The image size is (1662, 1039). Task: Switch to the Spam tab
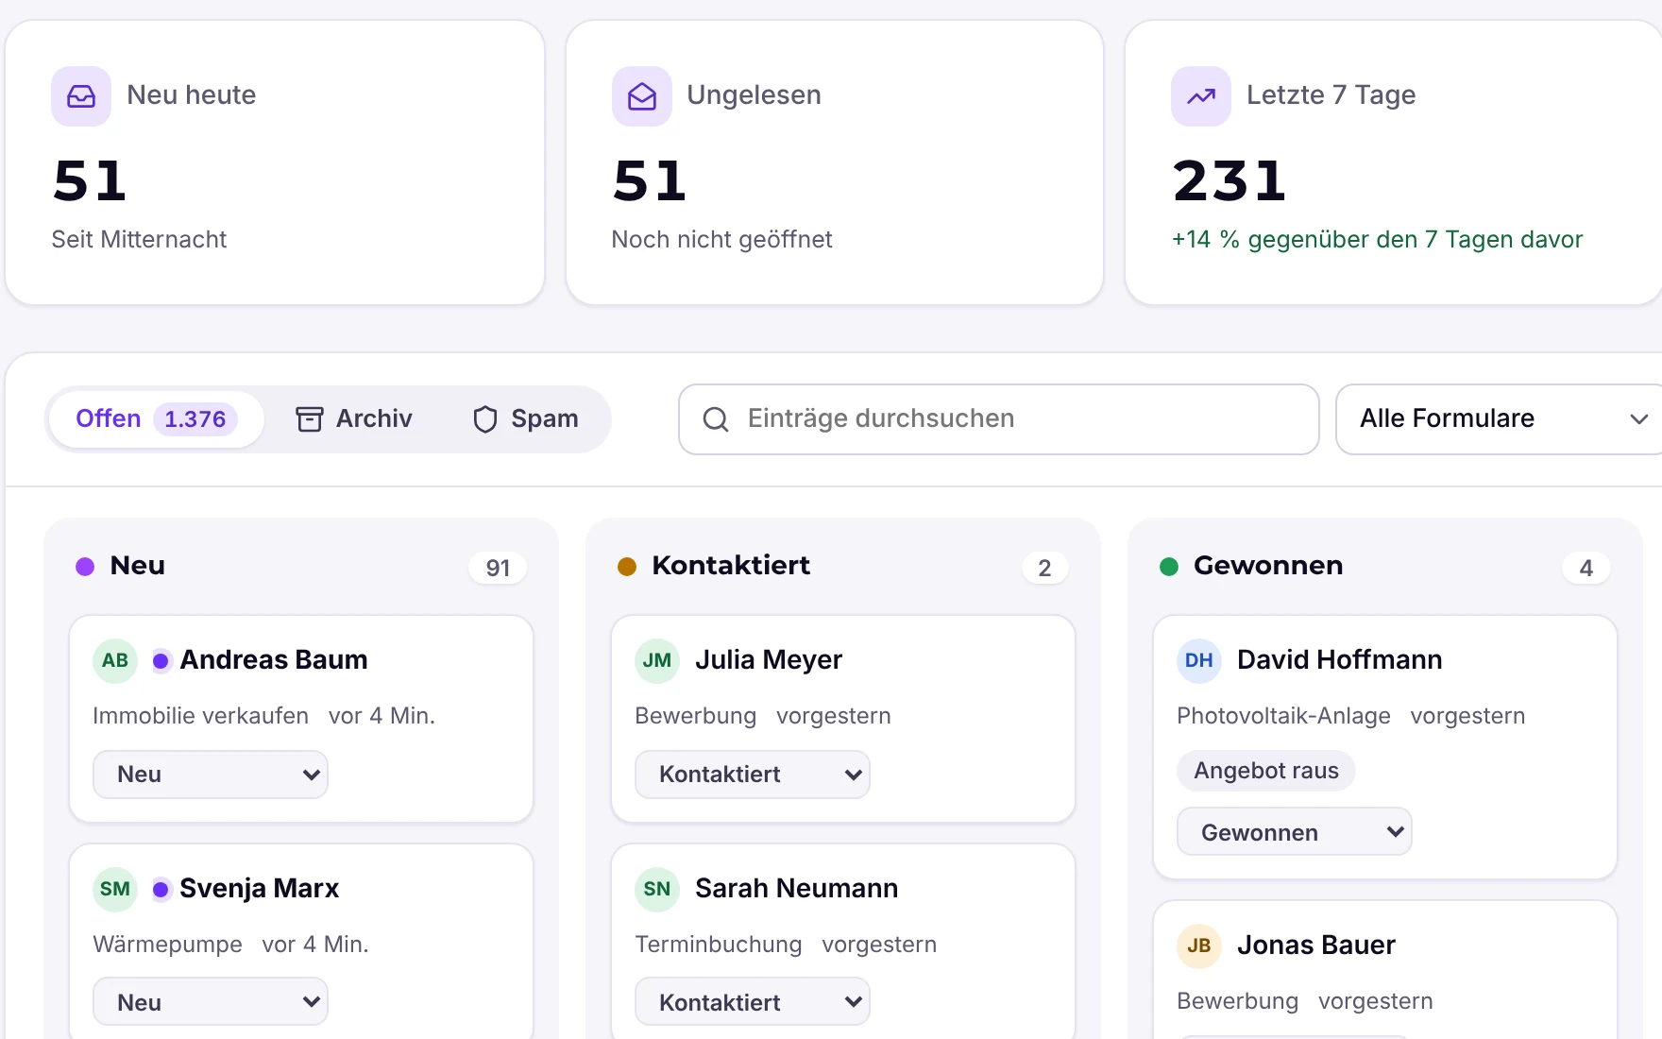[x=525, y=419]
